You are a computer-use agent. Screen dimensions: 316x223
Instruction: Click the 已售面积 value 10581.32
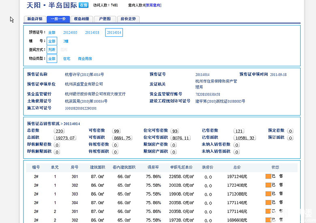pyautogui.click(x=245, y=138)
